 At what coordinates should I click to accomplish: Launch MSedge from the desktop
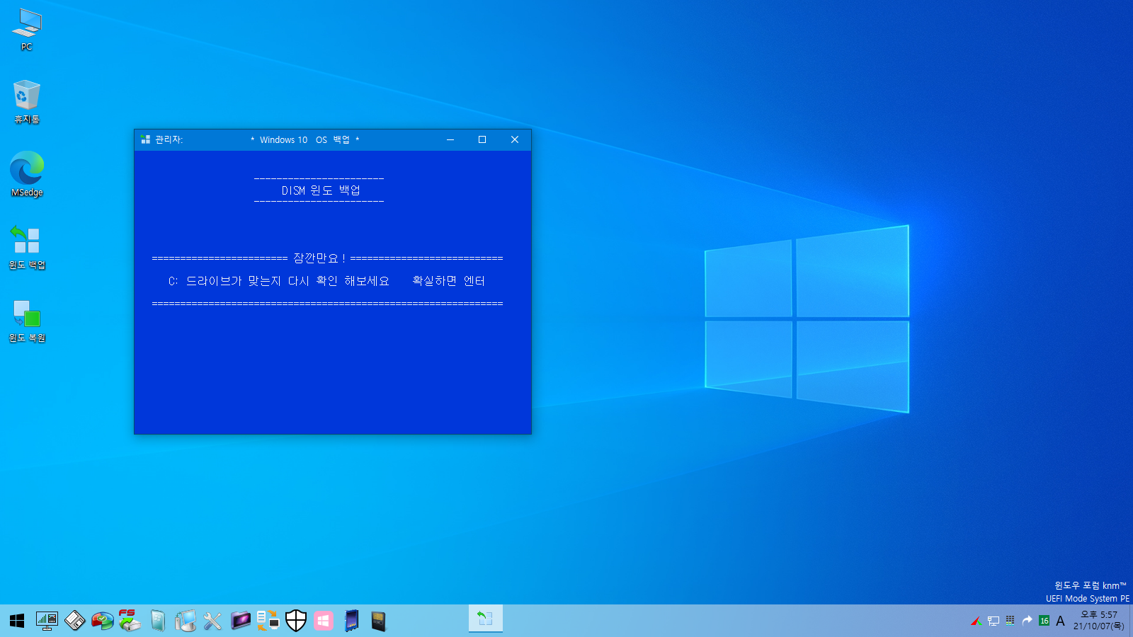(27, 174)
